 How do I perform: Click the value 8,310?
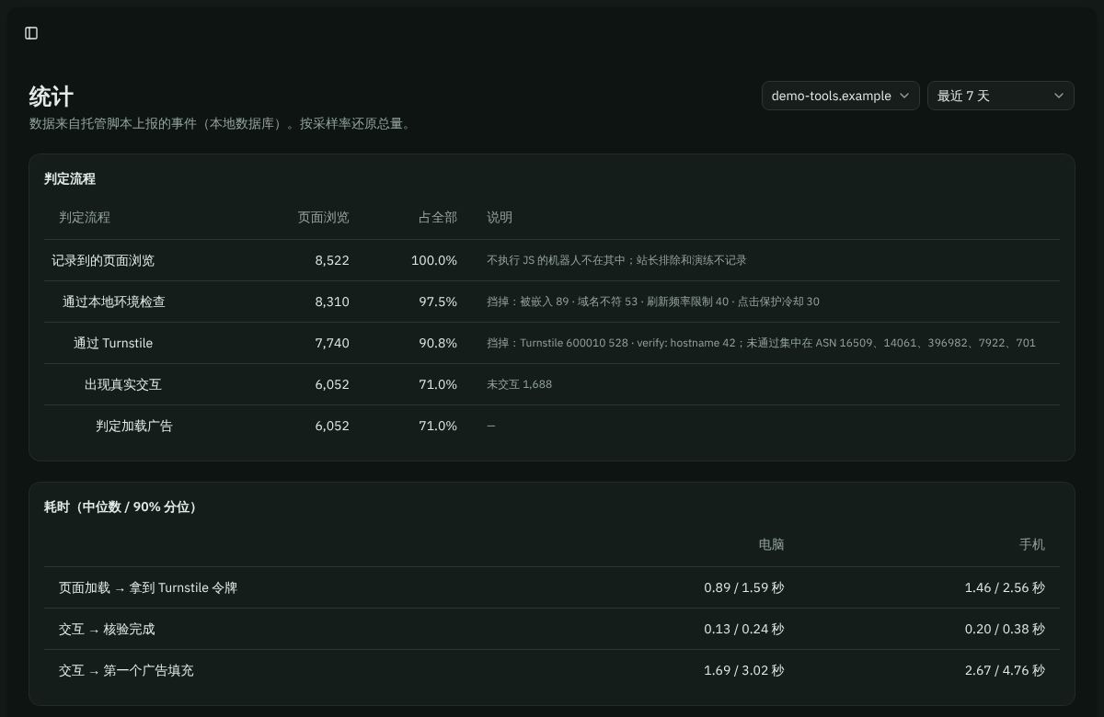click(332, 302)
